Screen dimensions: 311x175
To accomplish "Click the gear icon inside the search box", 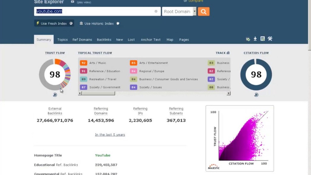I will [x=156, y=12].
